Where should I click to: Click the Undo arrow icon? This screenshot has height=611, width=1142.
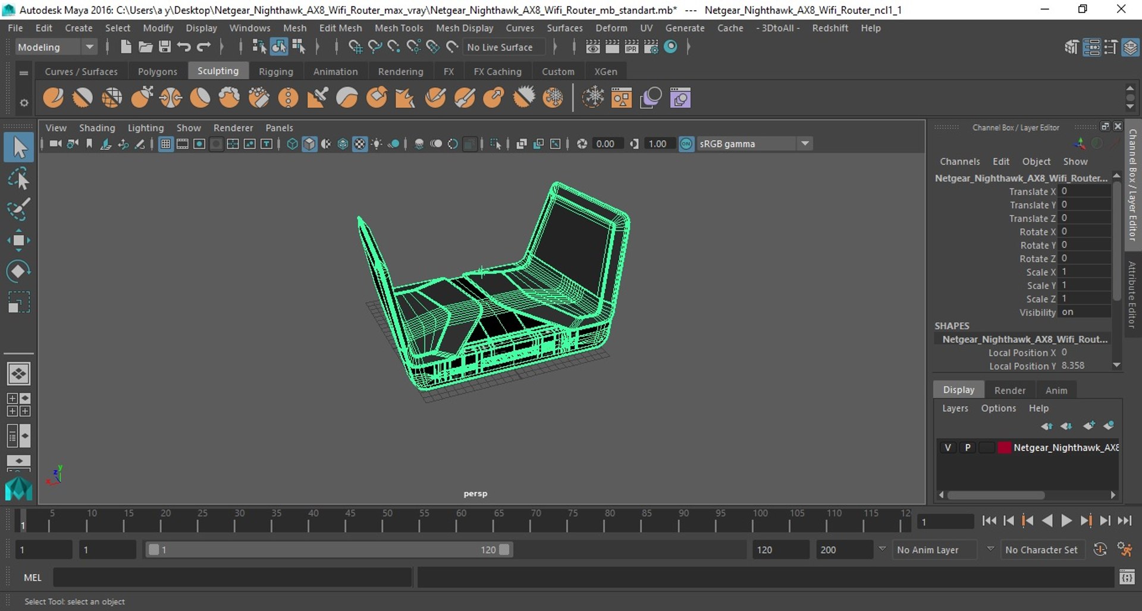tap(184, 47)
